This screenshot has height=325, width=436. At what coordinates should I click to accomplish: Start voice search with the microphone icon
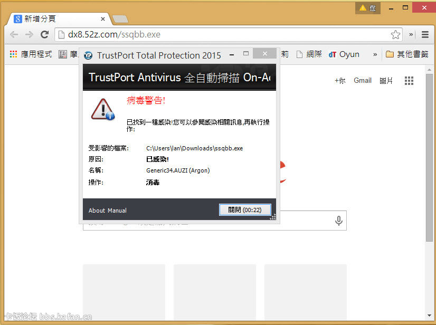click(338, 221)
